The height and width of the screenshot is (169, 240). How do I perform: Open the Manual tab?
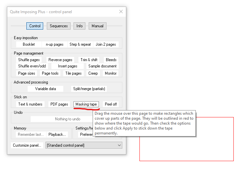[98, 26]
